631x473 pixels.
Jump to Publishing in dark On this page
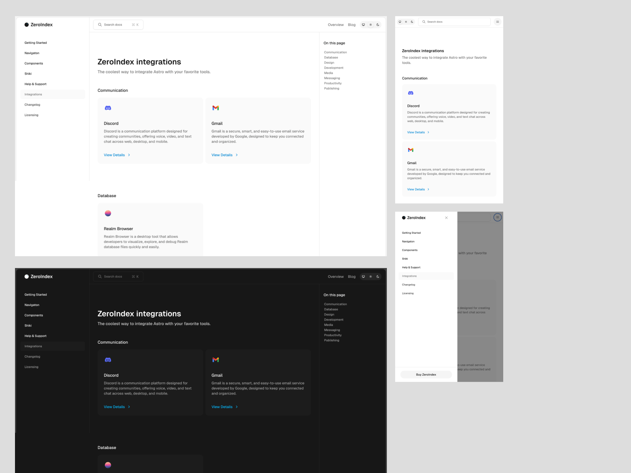(332, 340)
